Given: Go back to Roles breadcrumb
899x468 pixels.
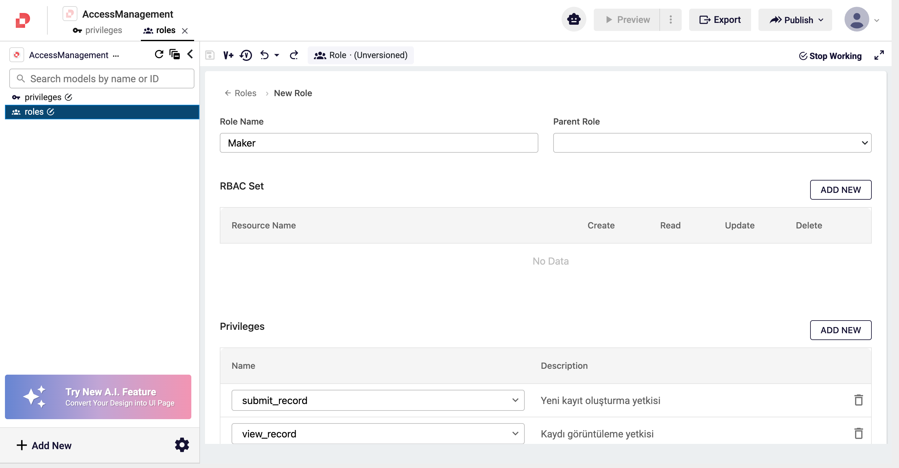Looking at the screenshot, I should (x=241, y=93).
